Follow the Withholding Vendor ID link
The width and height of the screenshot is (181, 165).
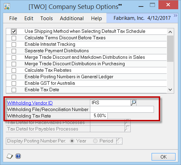[x=30, y=103]
